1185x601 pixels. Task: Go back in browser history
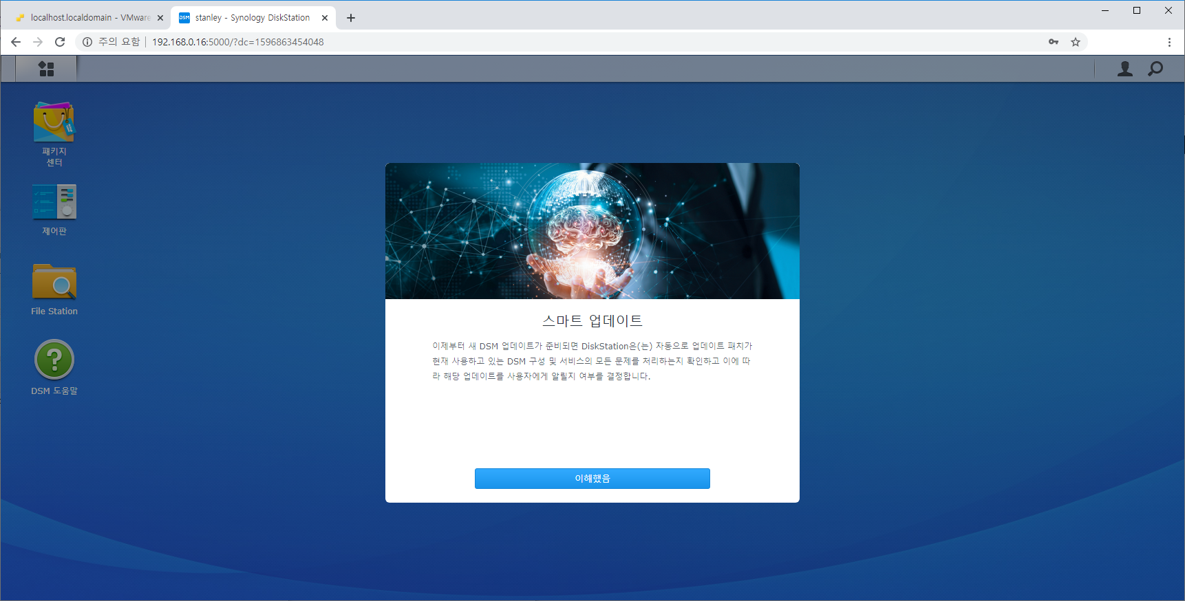pyautogui.click(x=16, y=42)
